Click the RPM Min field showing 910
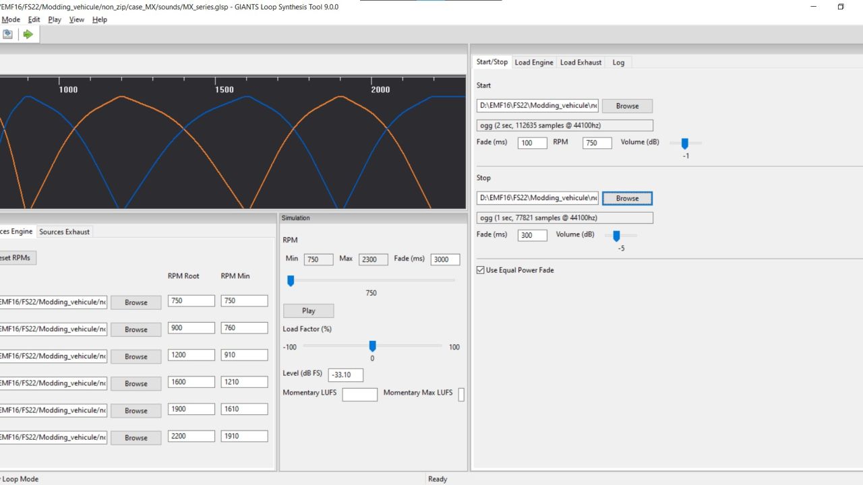 pyautogui.click(x=244, y=354)
